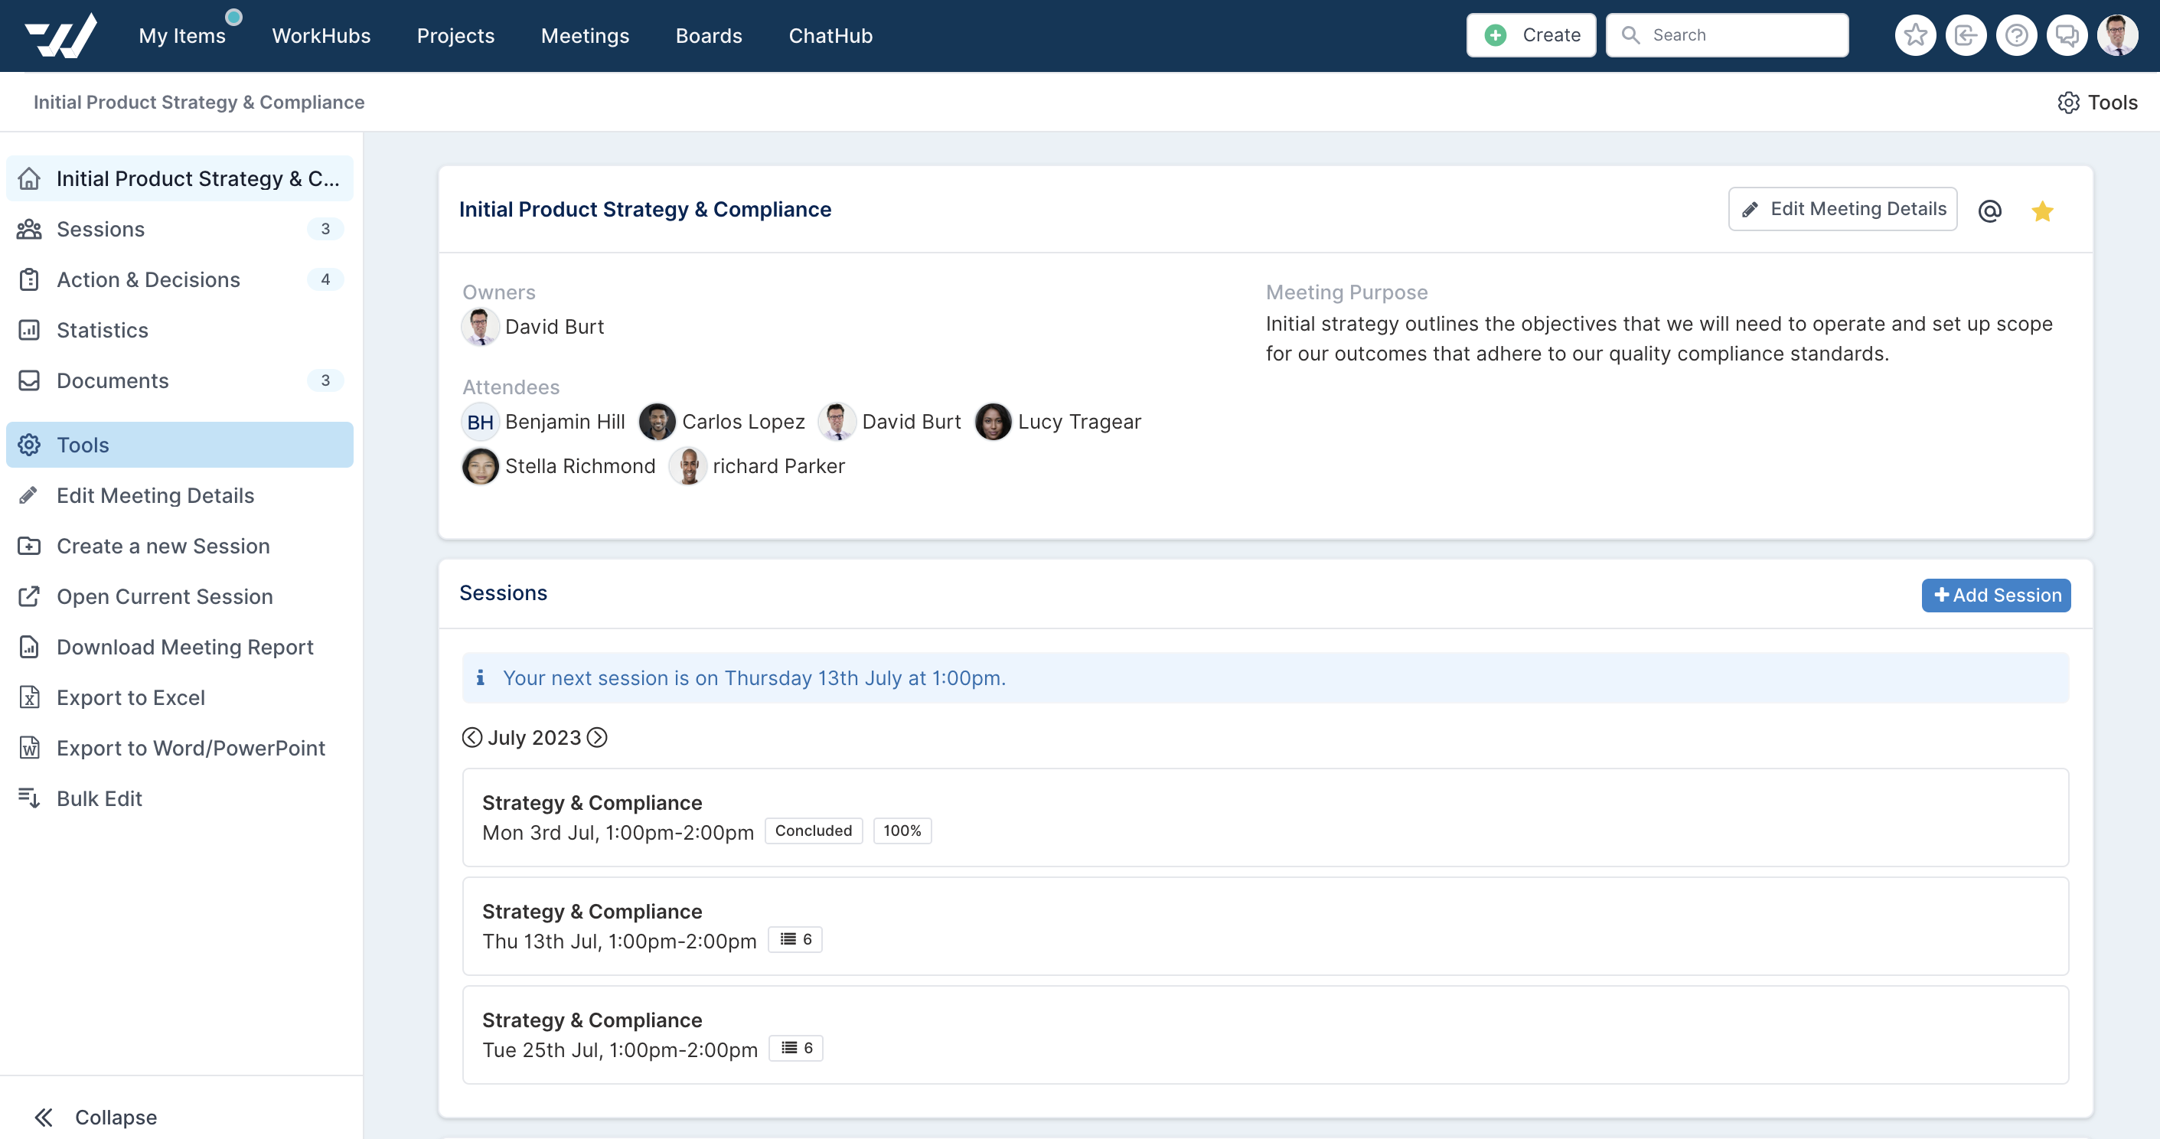Image resolution: width=2160 pixels, height=1139 pixels.
Task: Open WorkHubs in the top navigation
Action: (x=321, y=36)
